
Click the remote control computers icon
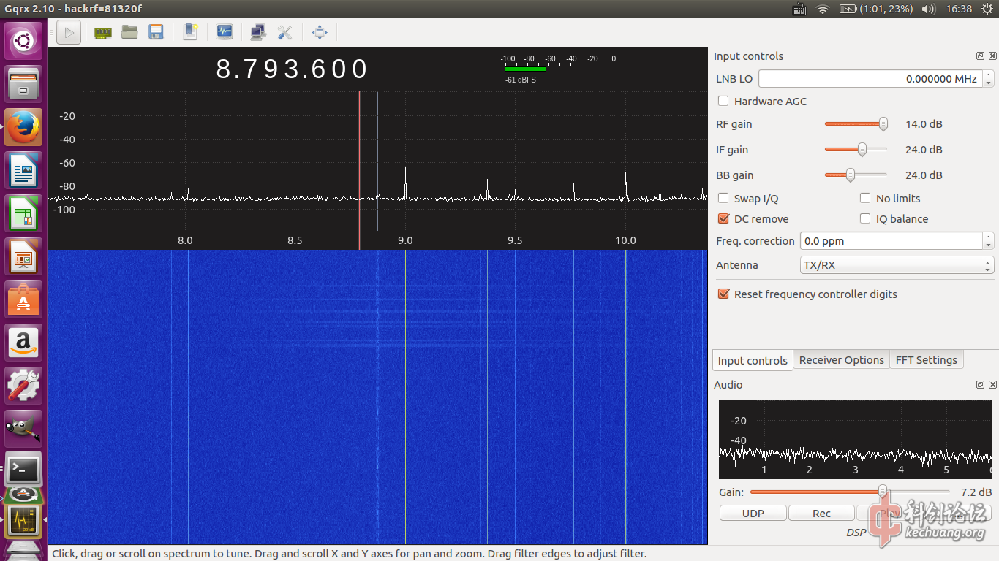[x=258, y=32]
